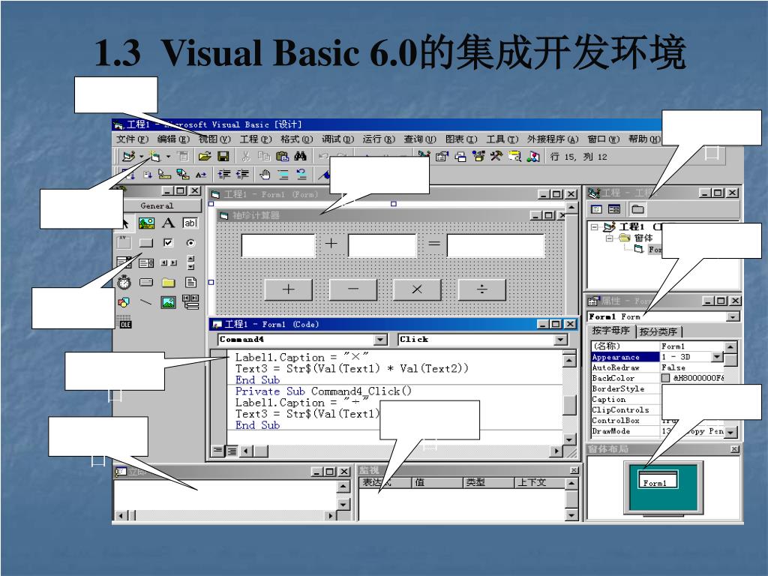Screen dimensions: 768x576
Task: Open the Object Browser toolbar icon
Action: tap(478, 156)
